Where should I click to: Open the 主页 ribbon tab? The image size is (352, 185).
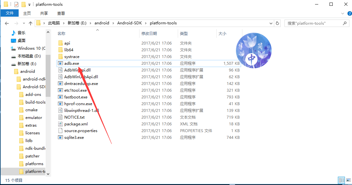tap(27, 13)
